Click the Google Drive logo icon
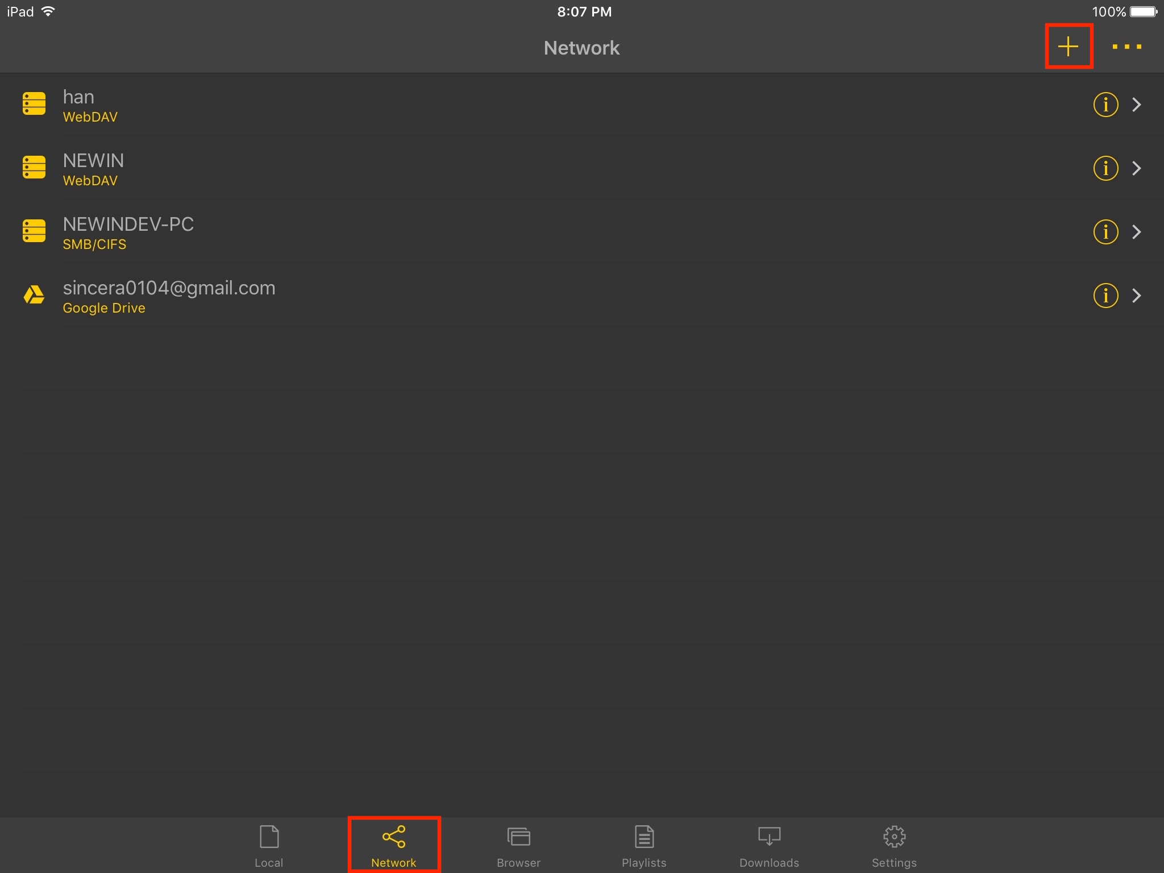This screenshot has width=1164, height=873. point(34,295)
